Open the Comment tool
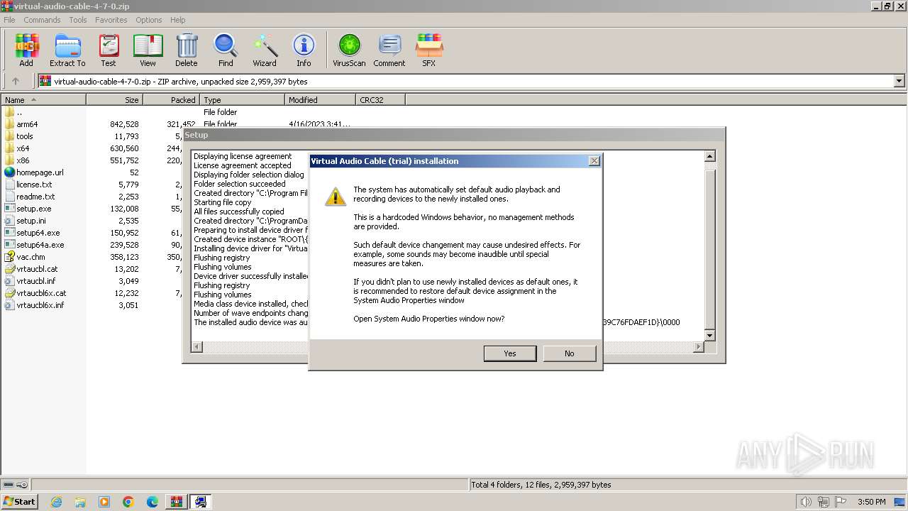Viewport: 908px width, 511px height. pyautogui.click(x=389, y=50)
